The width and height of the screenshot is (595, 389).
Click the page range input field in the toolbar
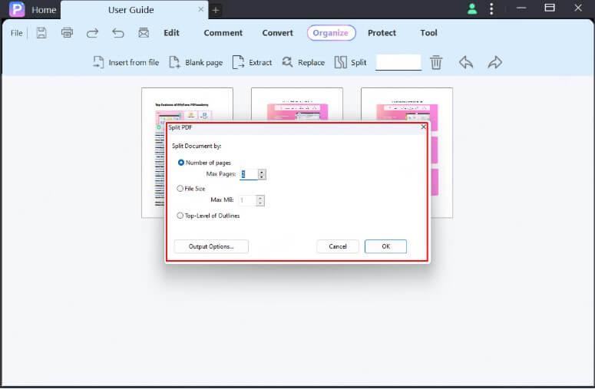tap(398, 62)
